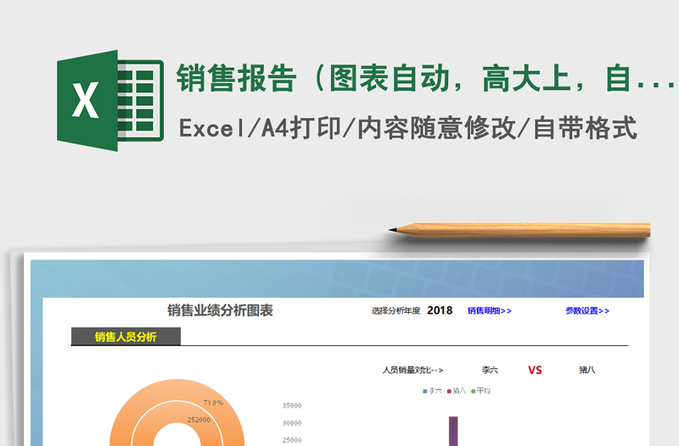Select the 李六 legend entry

432,391
